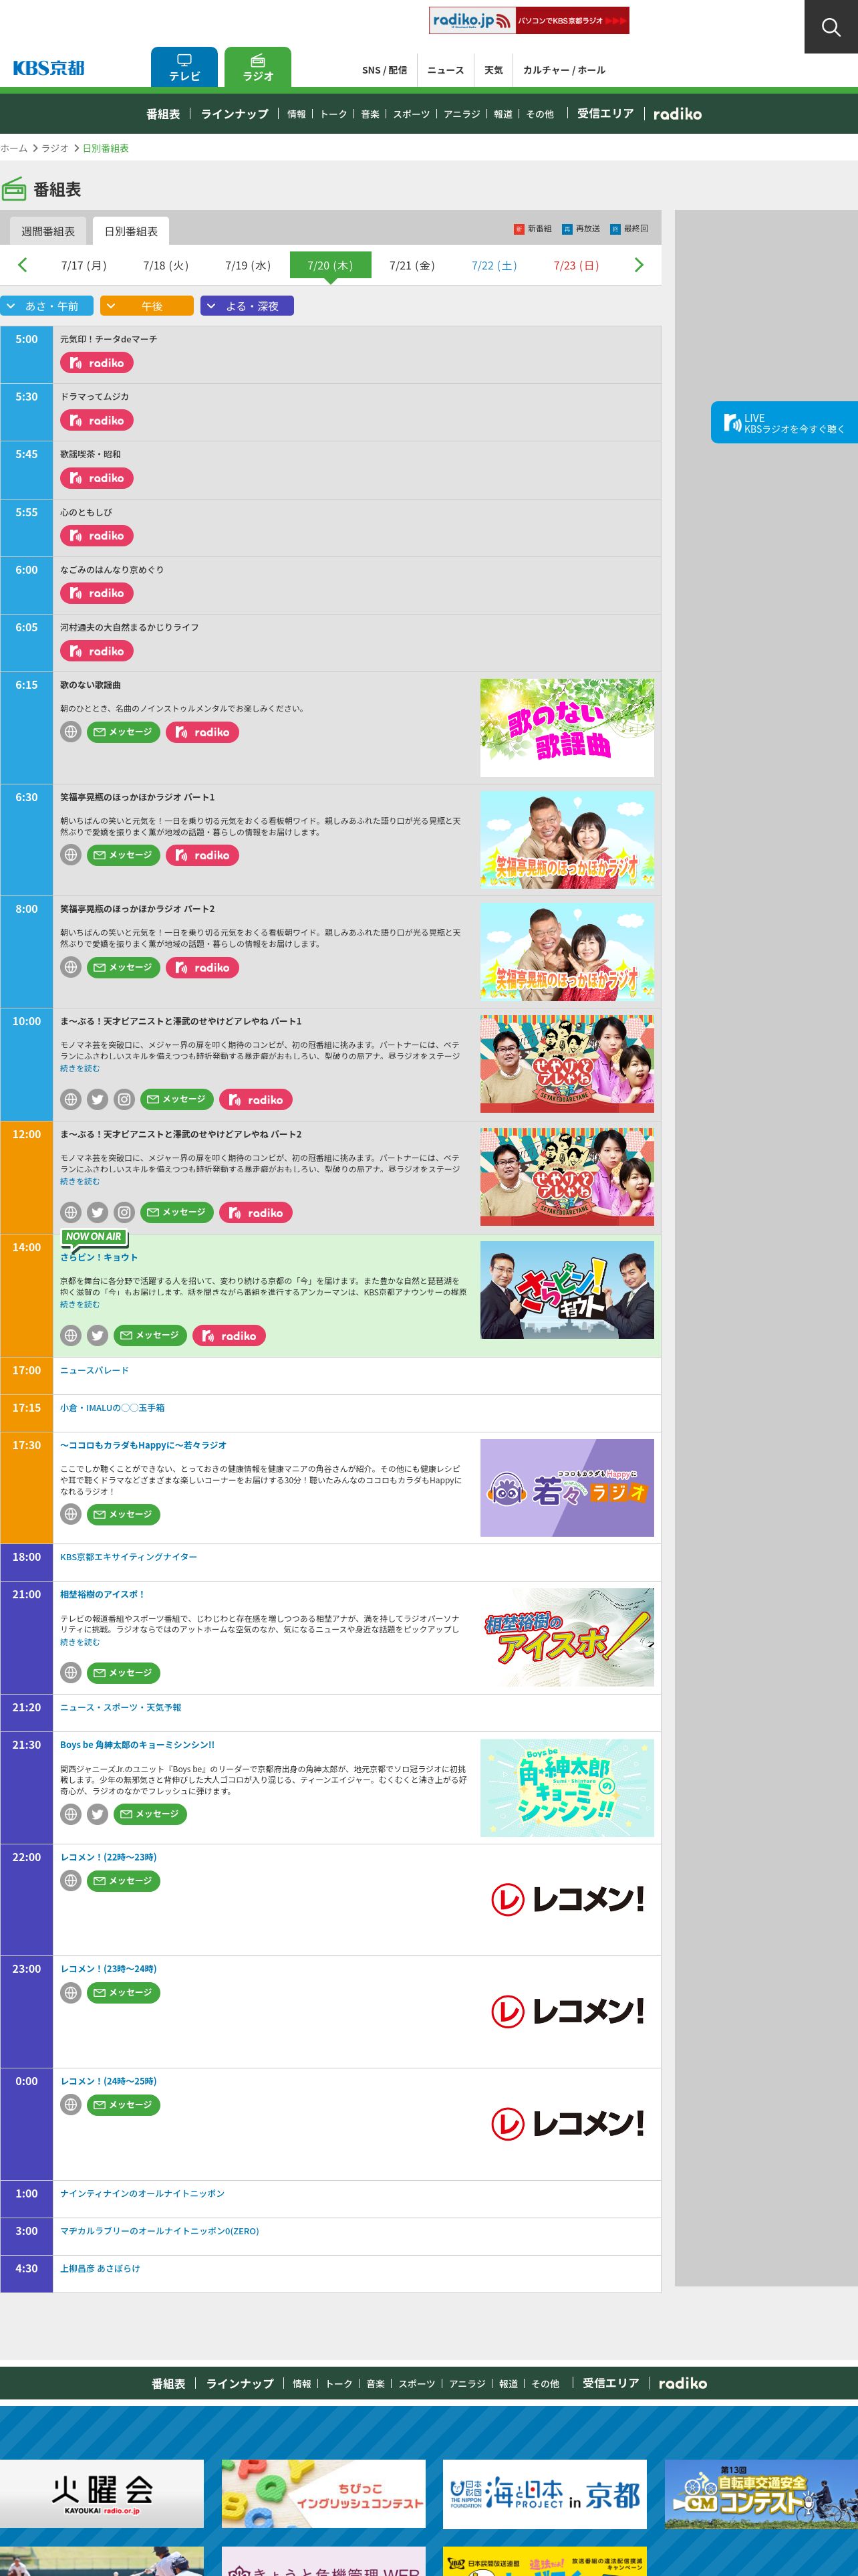Expand the 午後 time section
The width and height of the screenshot is (858, 2576).
click(x=147, y=306)
